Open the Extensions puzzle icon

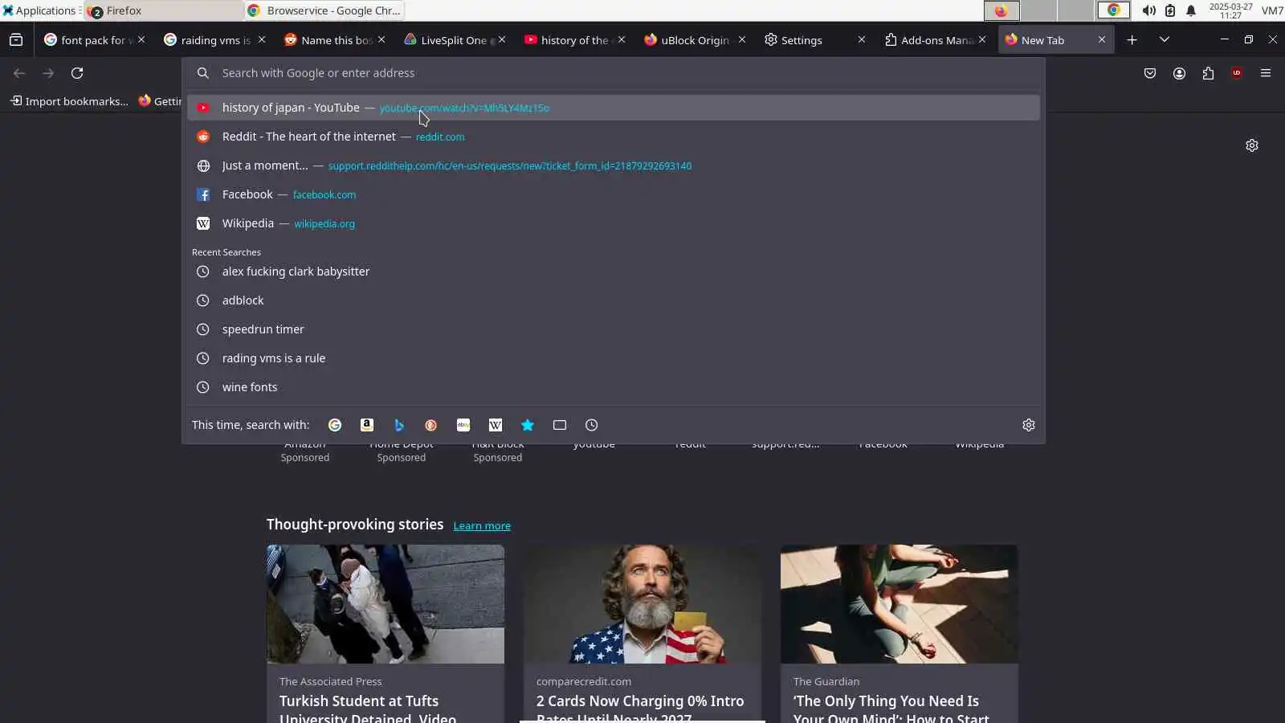click(1208, 73)
